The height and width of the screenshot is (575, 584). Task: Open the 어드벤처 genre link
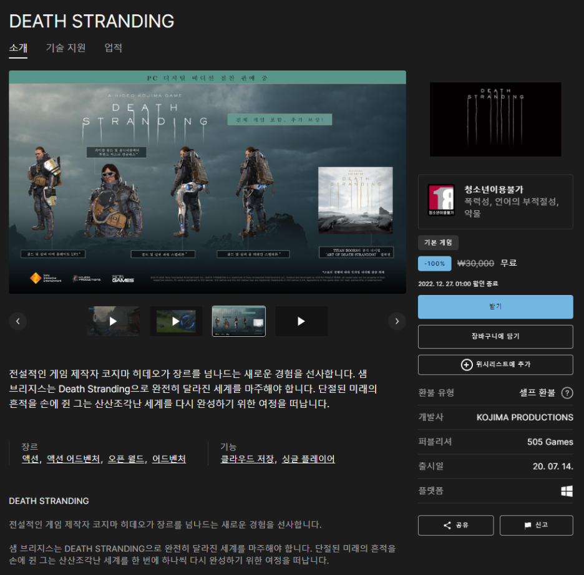[x=169, y=459]
